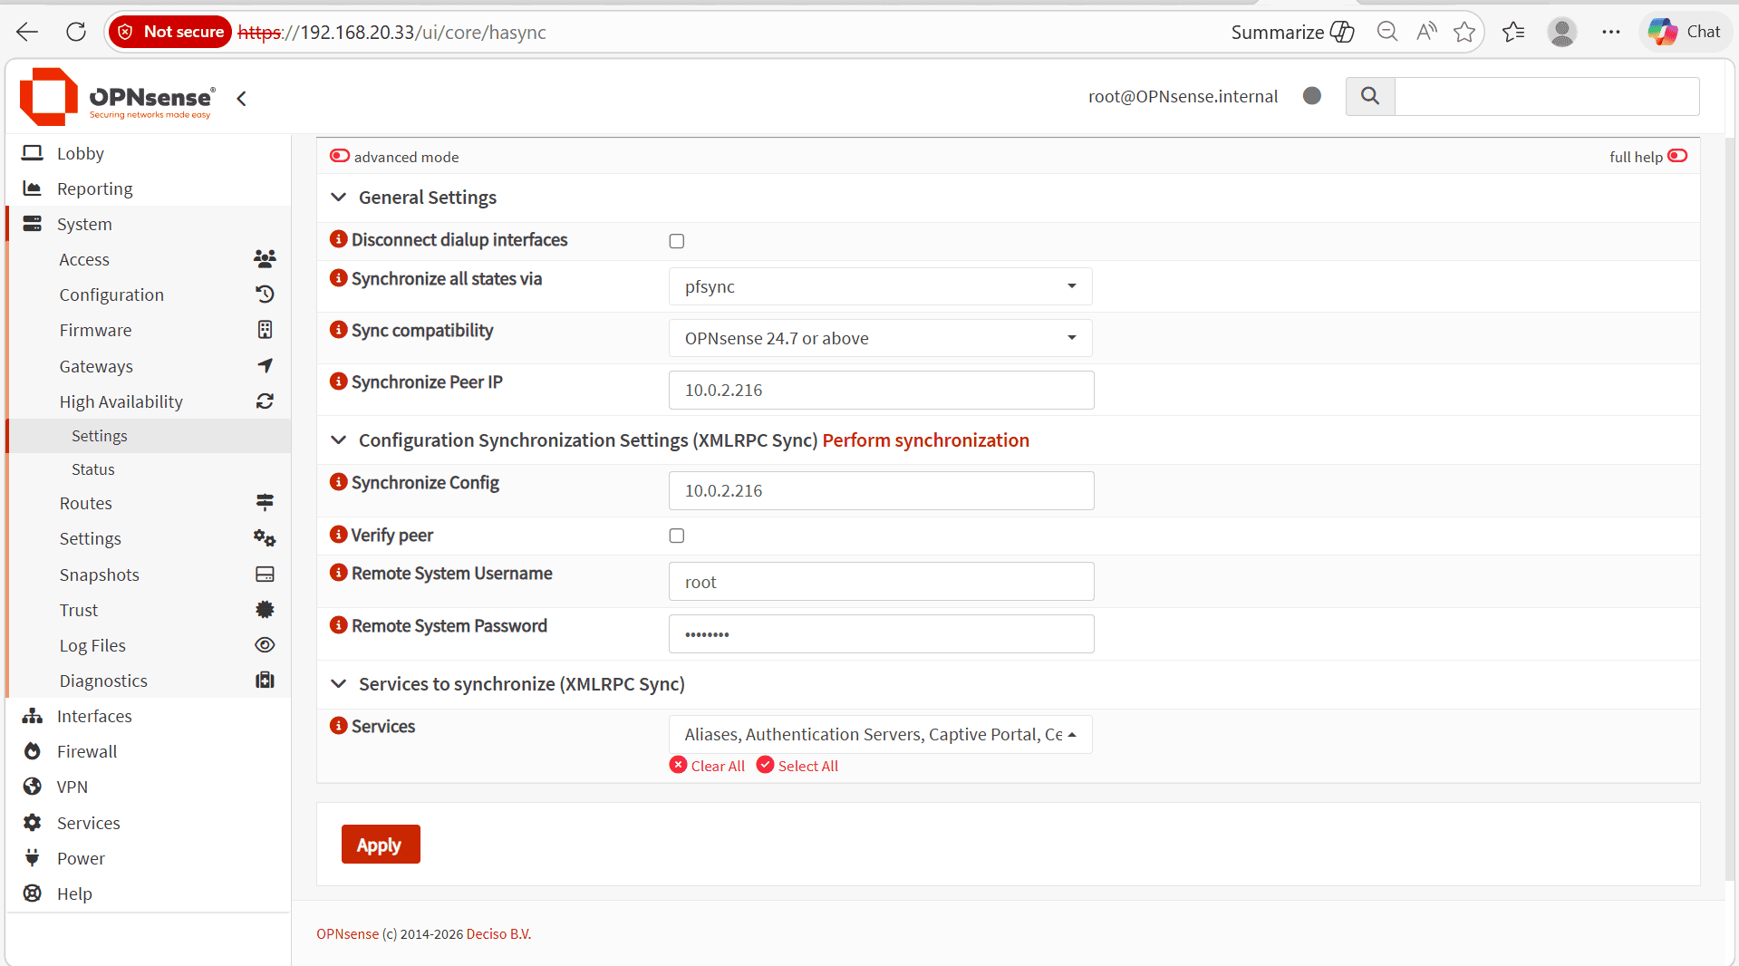This screenshot has width=1739, height=966.
Task: Open Sync compatibility version dropdown
Action: click(880, 338)
